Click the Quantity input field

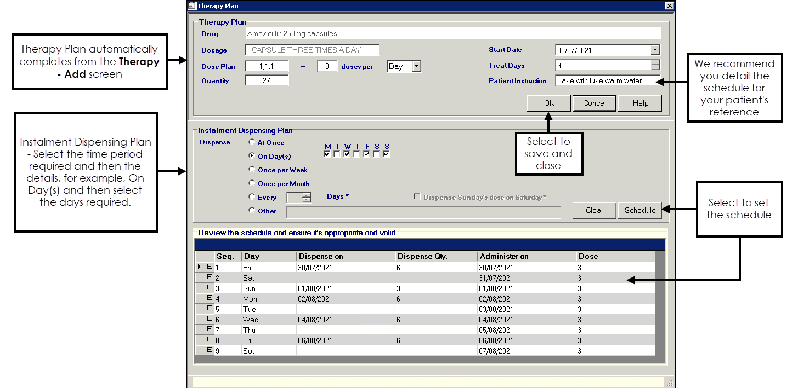click(x=267, y=80)
